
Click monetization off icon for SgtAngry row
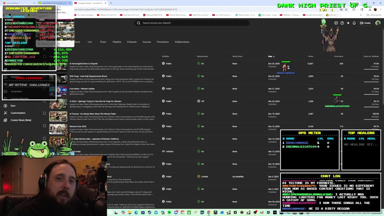pyautogui.click(x=199, y=101)
